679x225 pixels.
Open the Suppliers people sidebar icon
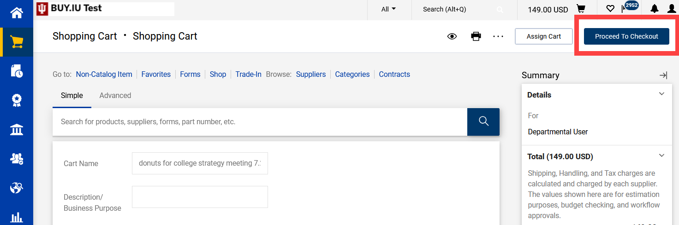[17, 159]
